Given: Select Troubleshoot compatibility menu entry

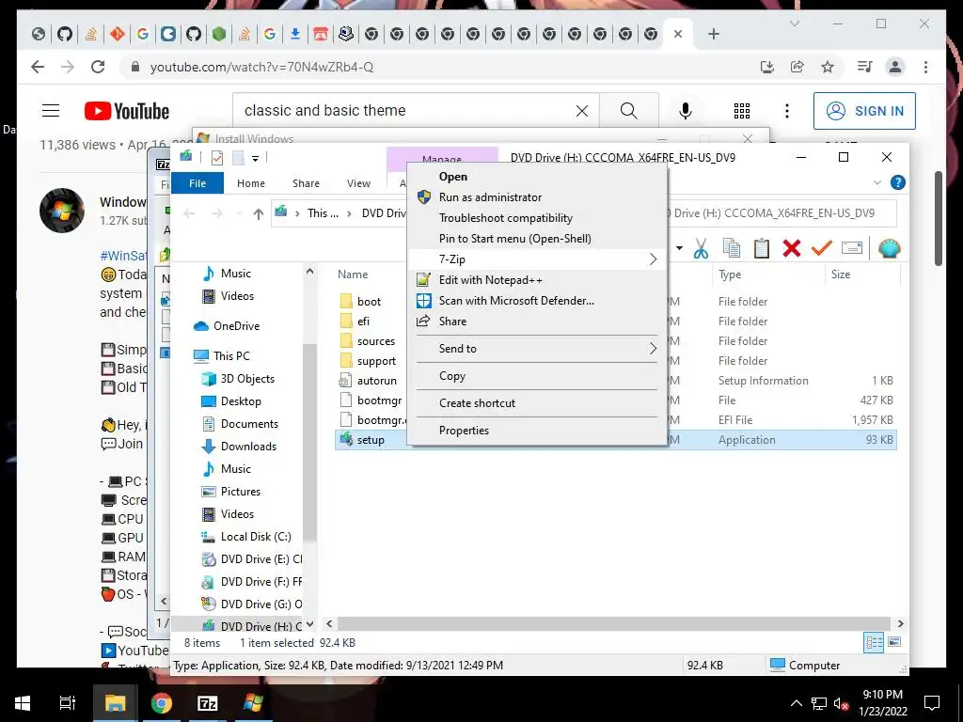Looking at the screenshot, I should [505, 218].
